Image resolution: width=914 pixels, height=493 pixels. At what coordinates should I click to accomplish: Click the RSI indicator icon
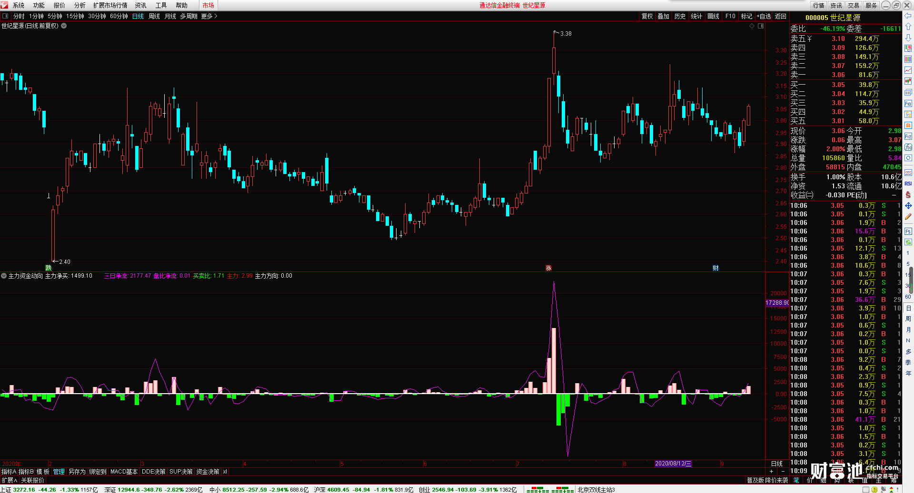click(908, 184)
